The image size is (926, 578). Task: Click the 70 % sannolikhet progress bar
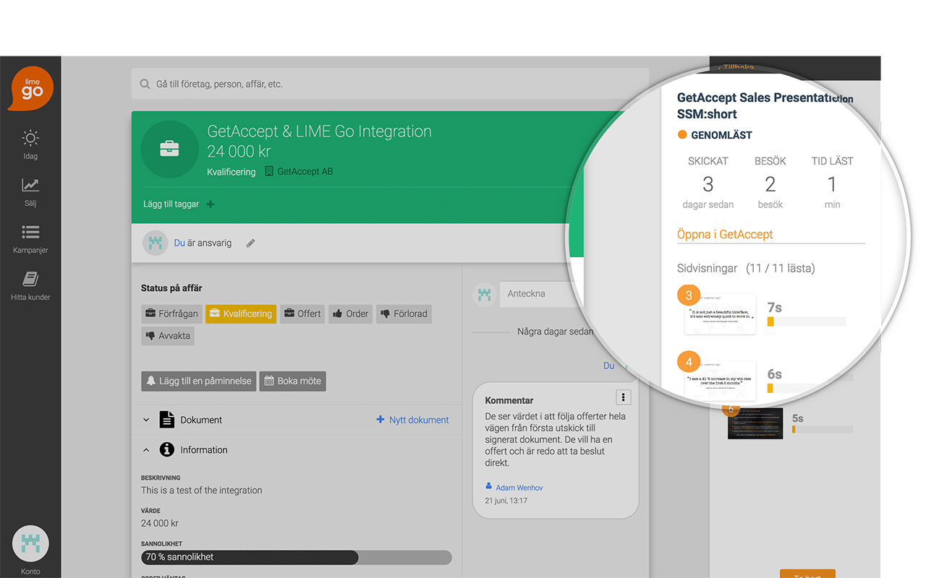click(297, 557)
